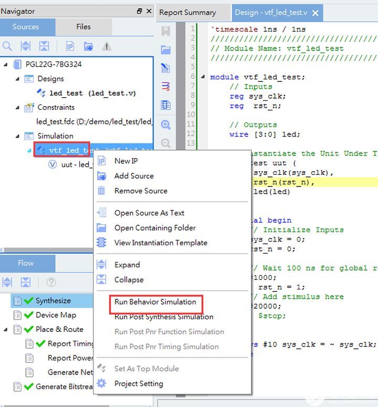Click the open folder icon in editor toolbar
Viewport: 378px width, 407px height.
click(x=166, y=50)
